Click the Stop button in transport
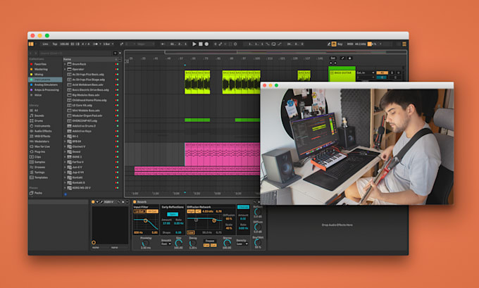Viewport: 479px width, 288px height. coord(201,44)
